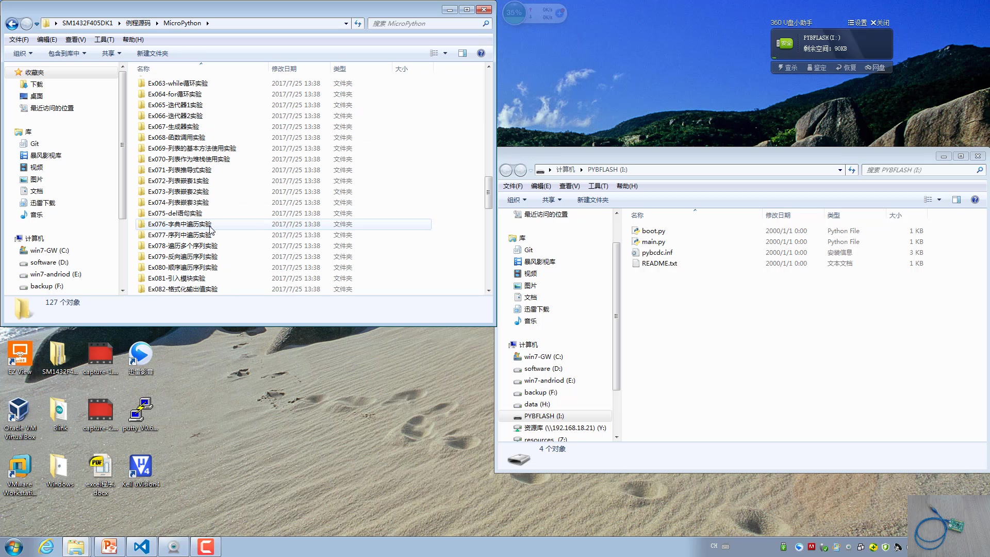The width and height of the screenshot is (990, 557).
Task: Expand 组织 dropdown in MicroPython window
Action: 23,53
